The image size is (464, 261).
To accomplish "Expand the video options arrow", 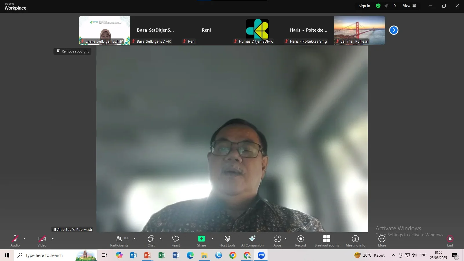I will click(x=53, y=239).
